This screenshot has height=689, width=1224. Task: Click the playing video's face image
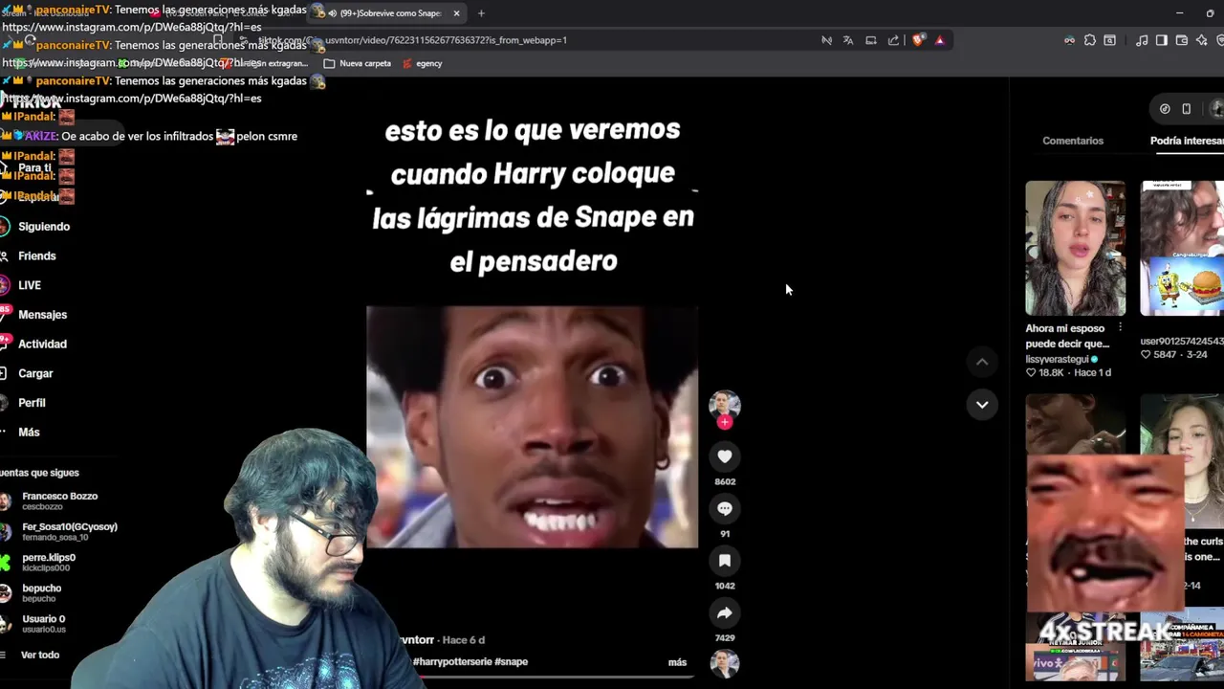533,427
